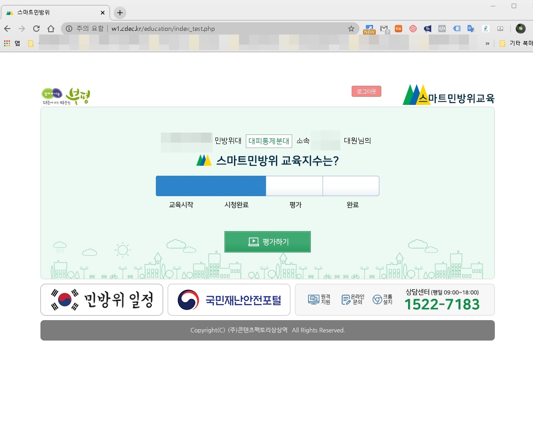Image resolution: width=533 pixels, height=435 pixels.
Task: Open a new browser tab
Action: [x=120, y=13]
